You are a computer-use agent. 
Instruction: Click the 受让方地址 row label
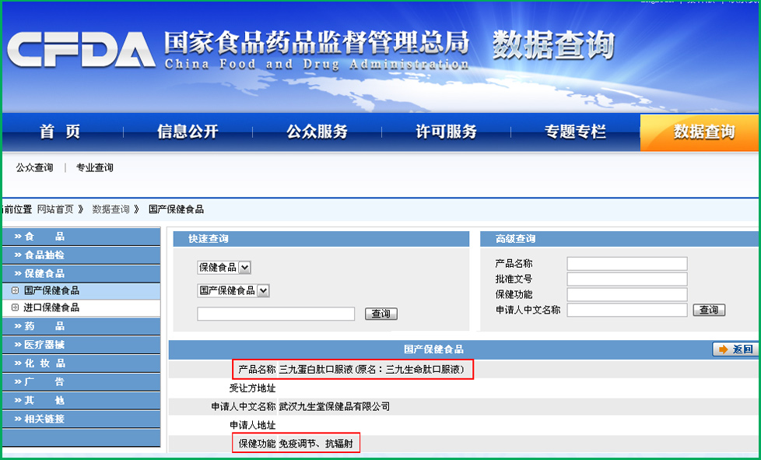tap(252, 388)
